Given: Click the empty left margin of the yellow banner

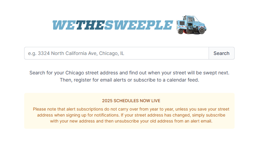Looking at the screenshot, I should click(x=28, y=111).
